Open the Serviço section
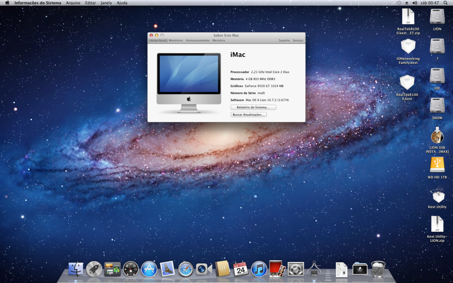The image size is (453, 283). click(298, 40)
